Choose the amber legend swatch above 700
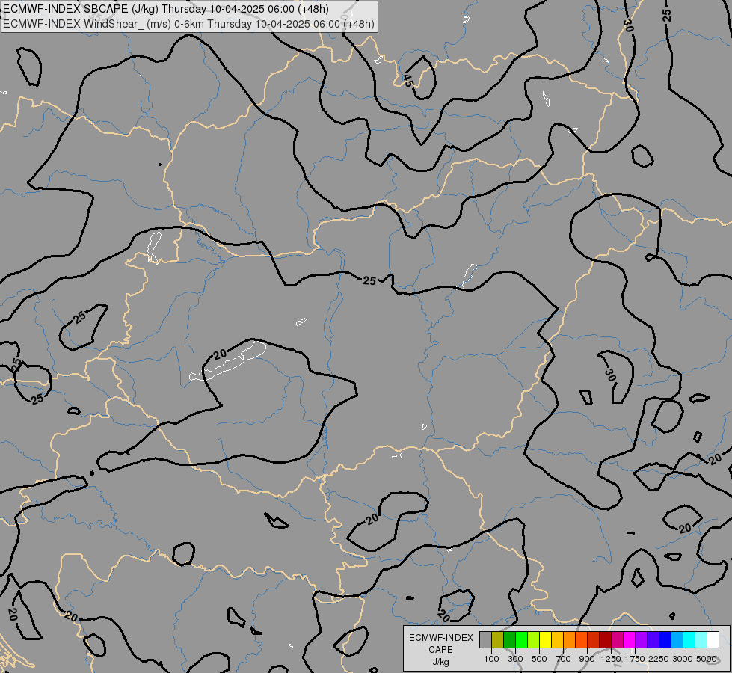This screenshot has height=673, width=732. pos(558,639)
